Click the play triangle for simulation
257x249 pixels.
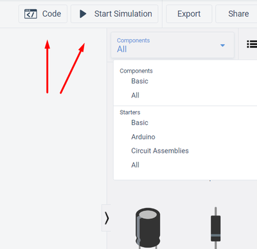[83, 14]
